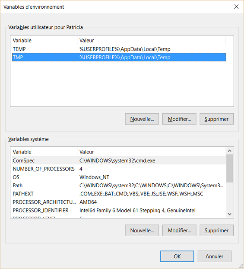Viewport: 244px width, 269px height.
Task: Confirm the dialog with OK
Action: [177, 256]
